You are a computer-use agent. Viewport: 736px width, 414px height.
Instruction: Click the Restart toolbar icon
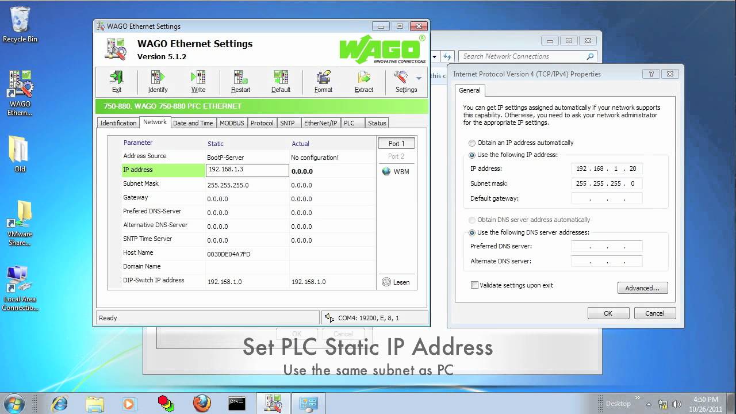pos(240,82)
